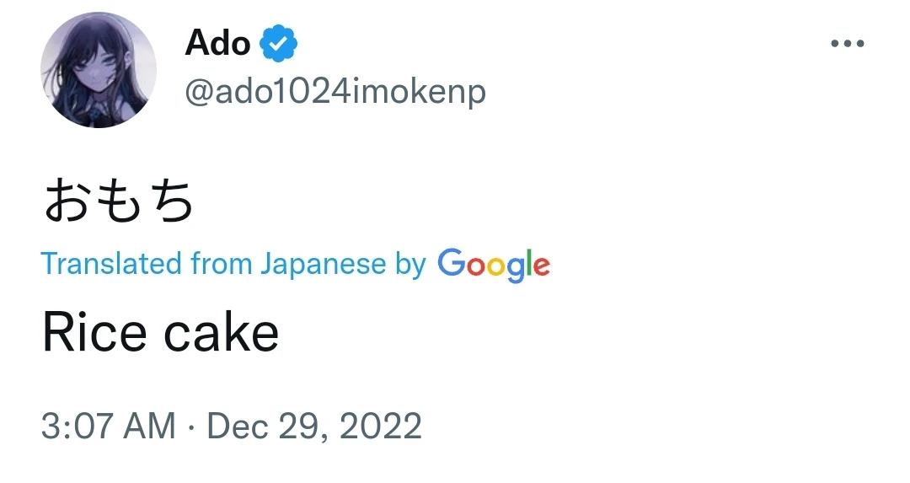Click the year 2022 in the timestamp
This screenshot has width=910, height=483.
[x=381, y=426]
